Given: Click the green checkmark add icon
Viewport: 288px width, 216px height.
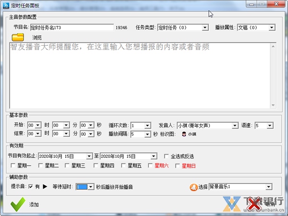Looking at the screenshot, I should tap(18, 204).
